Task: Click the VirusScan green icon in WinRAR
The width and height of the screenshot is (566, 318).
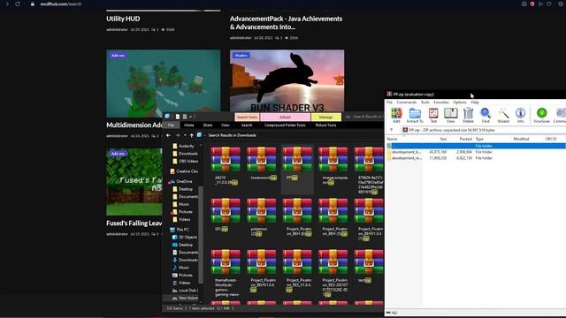Action: tap(541, 115)
